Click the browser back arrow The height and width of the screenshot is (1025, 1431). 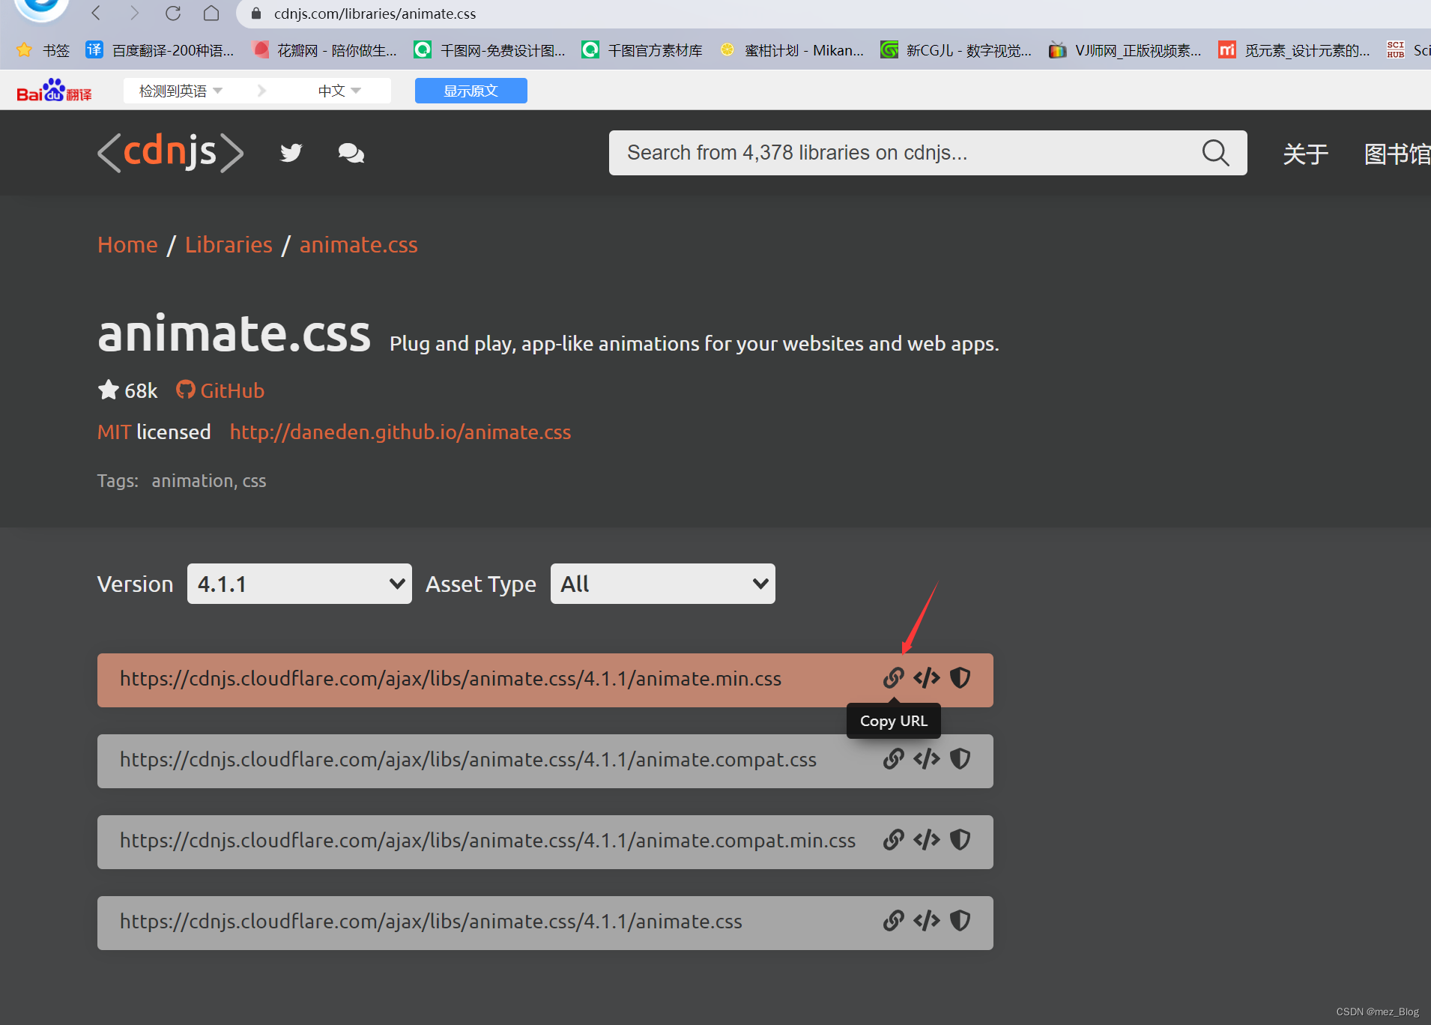coord(96,13)
